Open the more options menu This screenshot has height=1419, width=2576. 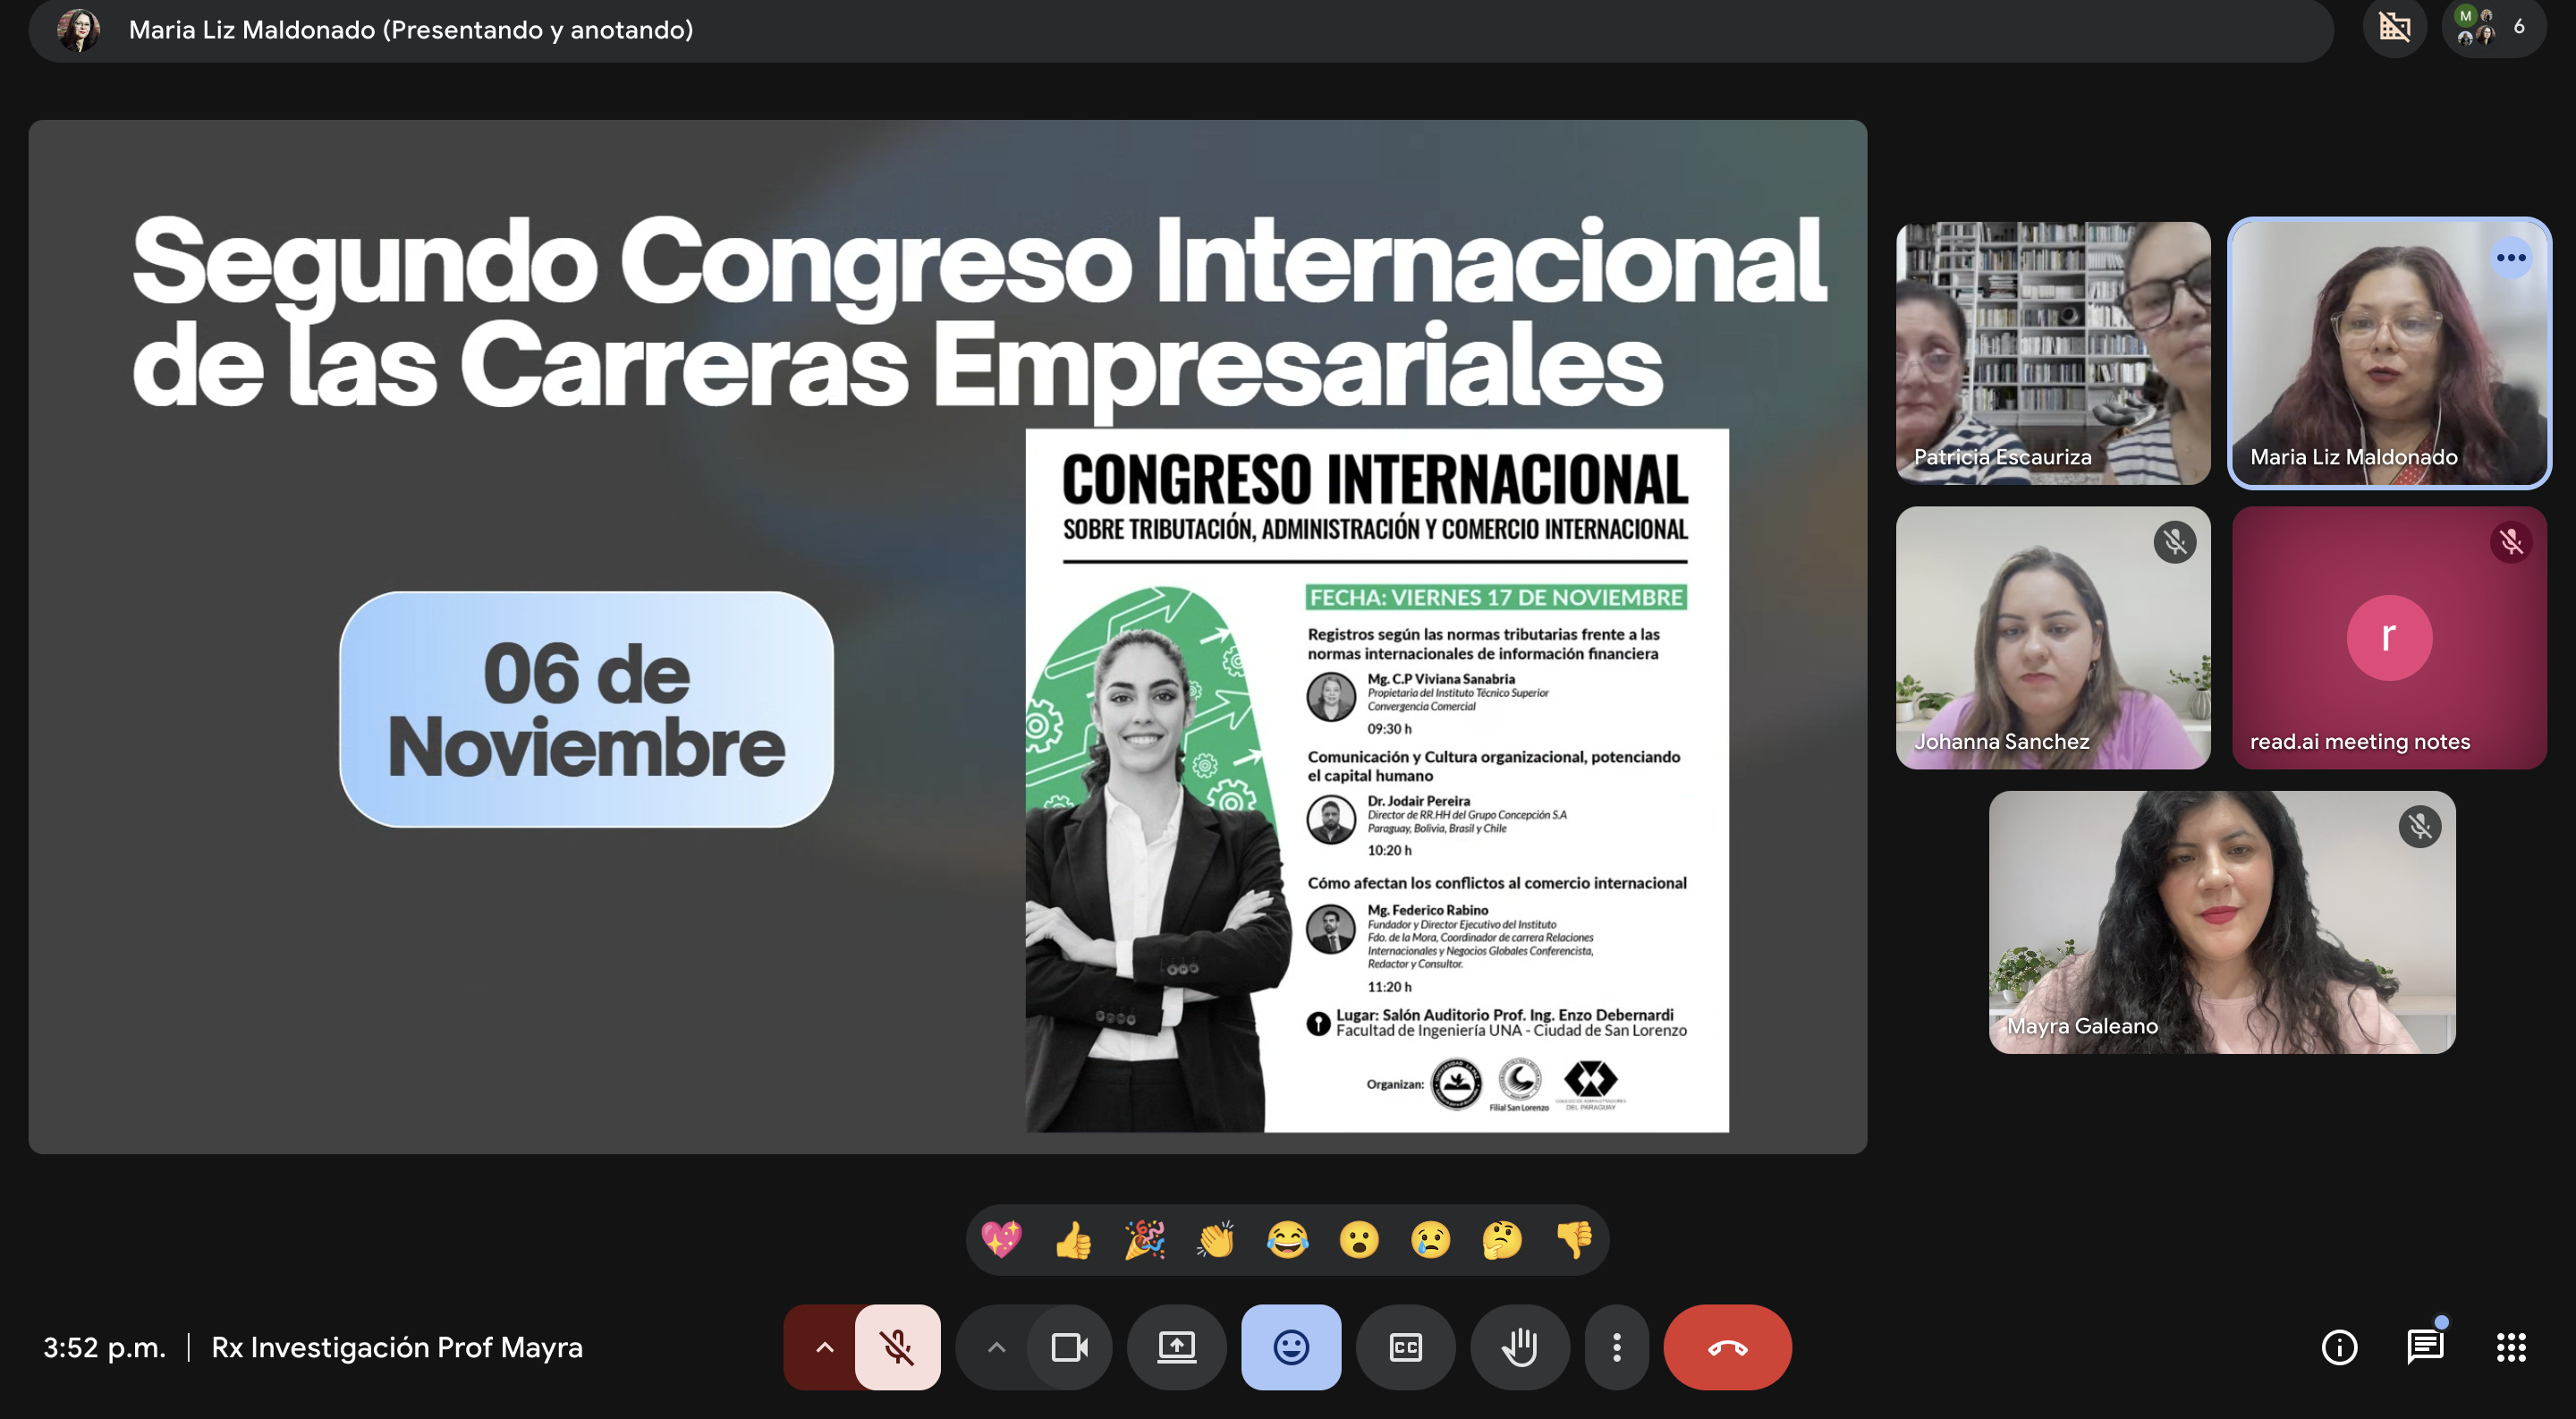pyautogui.click(x=1617, y=1347)
